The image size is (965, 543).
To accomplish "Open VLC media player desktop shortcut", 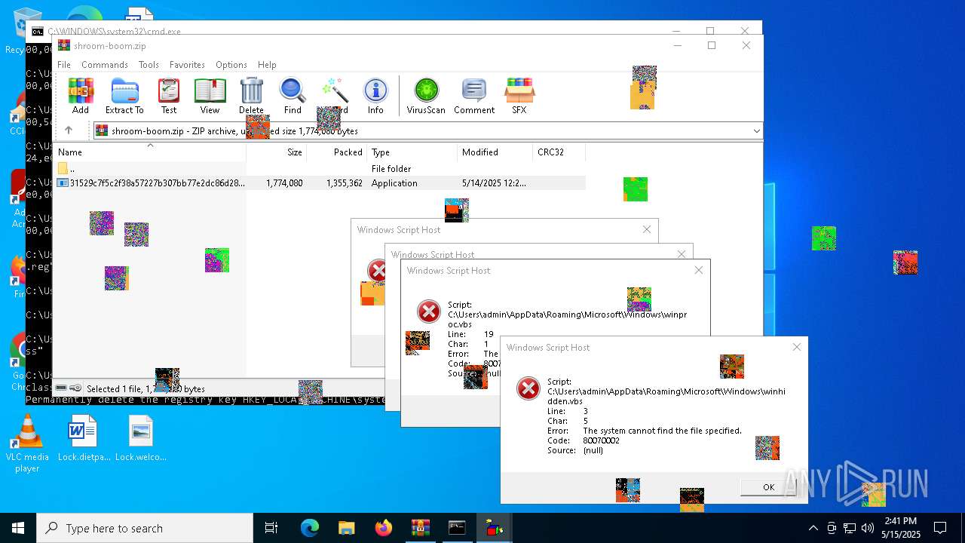I will (27, 444).
